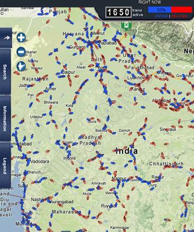Click the Vadodara city label
The height and width of the screenshot is (232, 194).
(x=40, y=161)
